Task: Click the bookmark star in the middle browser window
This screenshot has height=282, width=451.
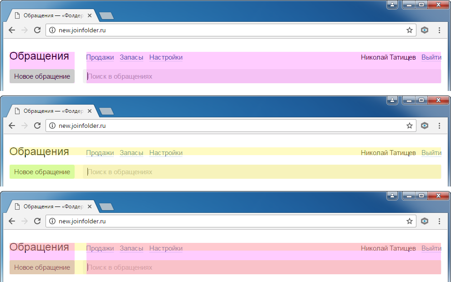Action: click(x=409, y=126)
